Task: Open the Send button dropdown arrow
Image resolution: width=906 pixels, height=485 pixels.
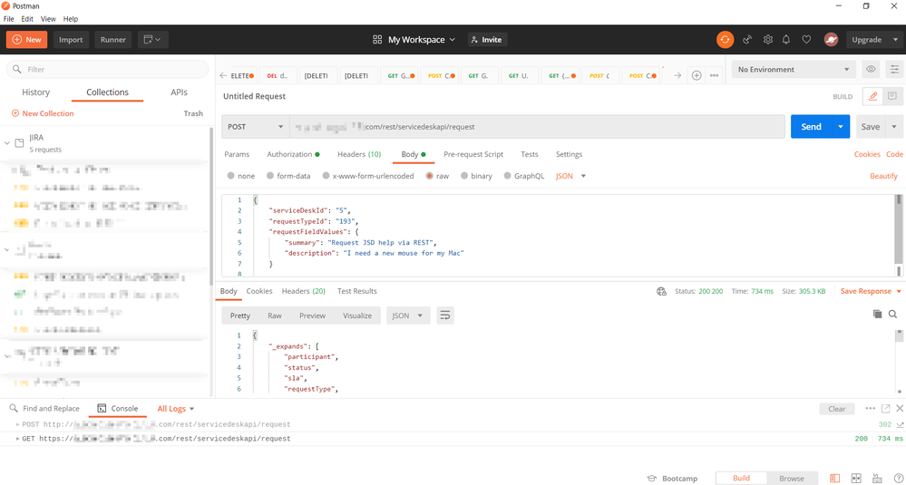Action: tap(841, 126)
